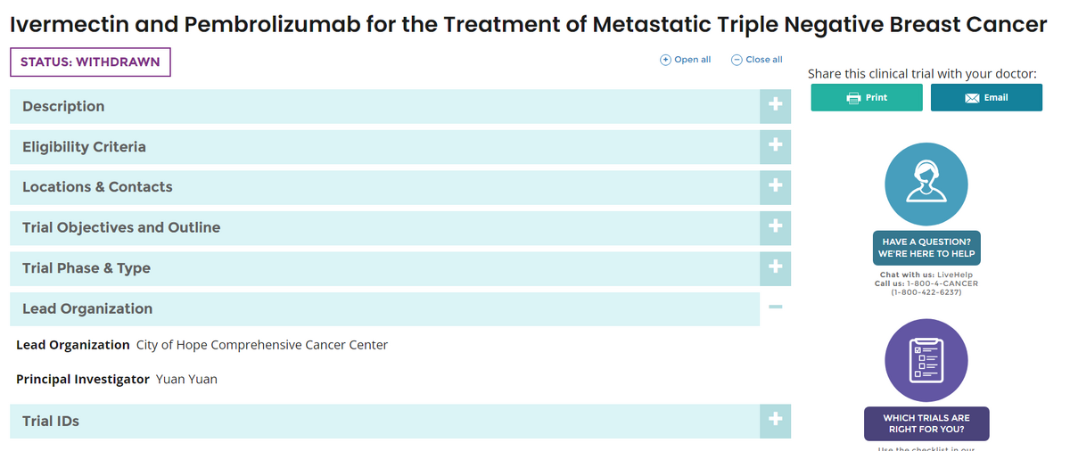Click the live help agent headset icon
This screenshot has width=1070, height=451.
[926, 184]
